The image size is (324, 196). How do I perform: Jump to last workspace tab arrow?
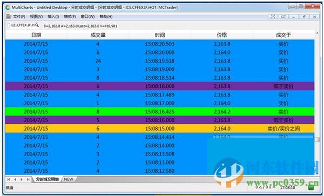pyautogui.click(x=28, y=179)
